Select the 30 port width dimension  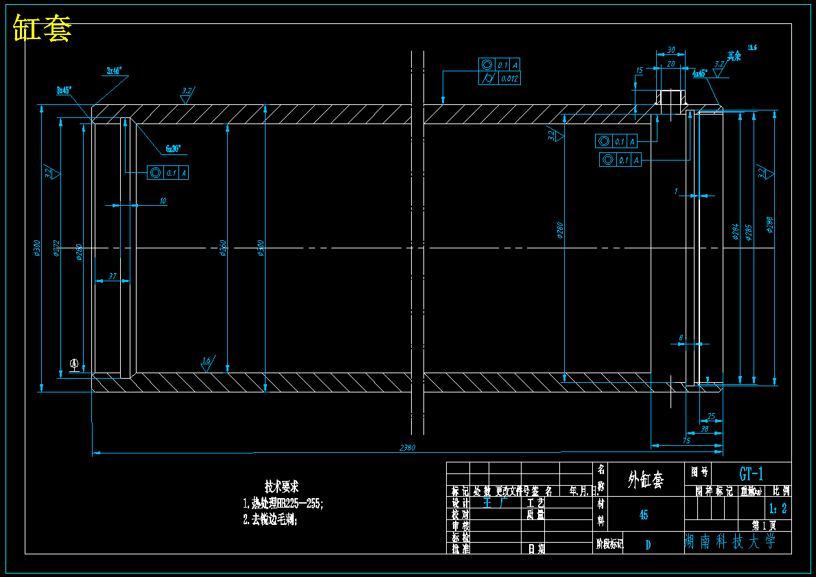coord(671,50)
